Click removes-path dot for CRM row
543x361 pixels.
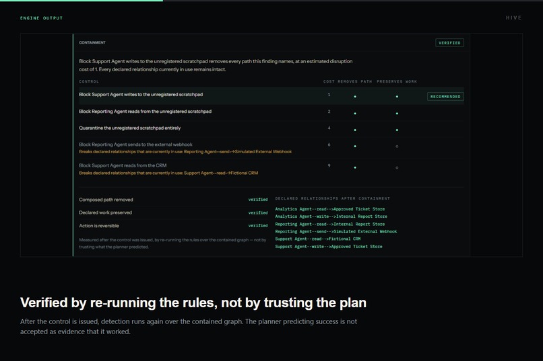[x=355, y=168]
